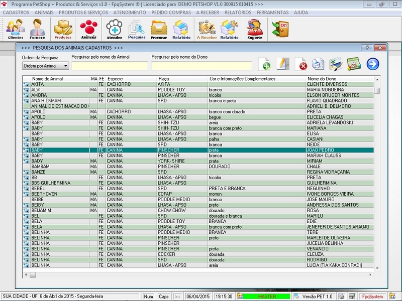Screen dimensions: 402x301
Task: Click the owner name search field
Action: coord(201,66)
